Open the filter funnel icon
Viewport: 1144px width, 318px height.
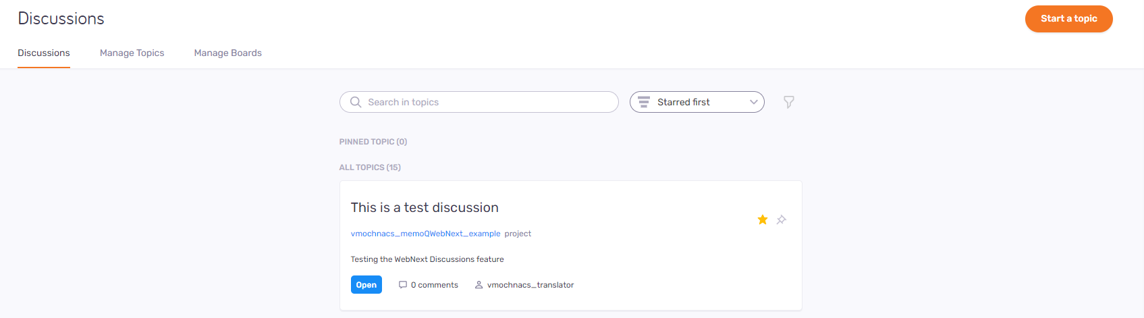(788, 102)
